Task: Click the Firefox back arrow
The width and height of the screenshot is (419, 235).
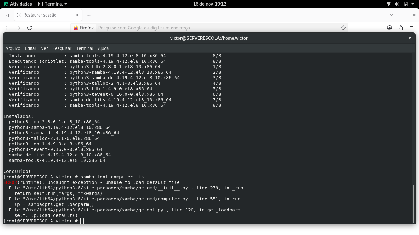Action: (x=7, y=28)
